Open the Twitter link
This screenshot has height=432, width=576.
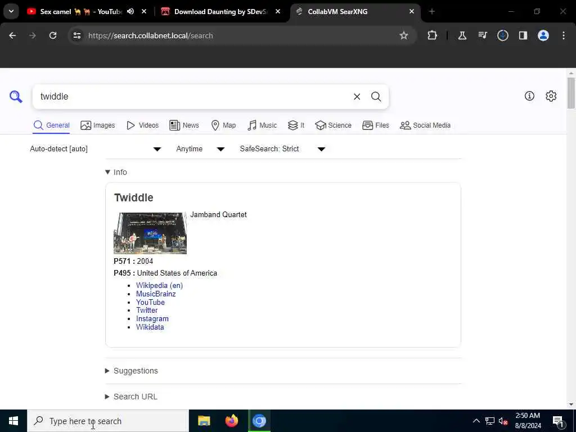coord(147,310)
